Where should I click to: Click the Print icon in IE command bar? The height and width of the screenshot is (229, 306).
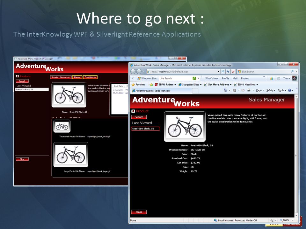point(249,90)
